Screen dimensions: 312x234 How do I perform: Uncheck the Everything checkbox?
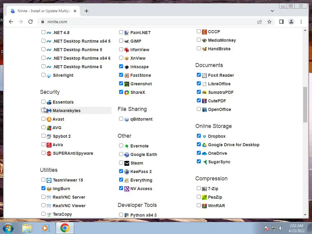tap(121, 180)
